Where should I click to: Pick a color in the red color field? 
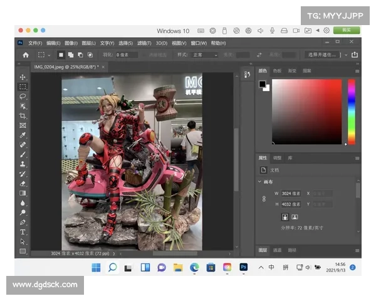(306, 112)
